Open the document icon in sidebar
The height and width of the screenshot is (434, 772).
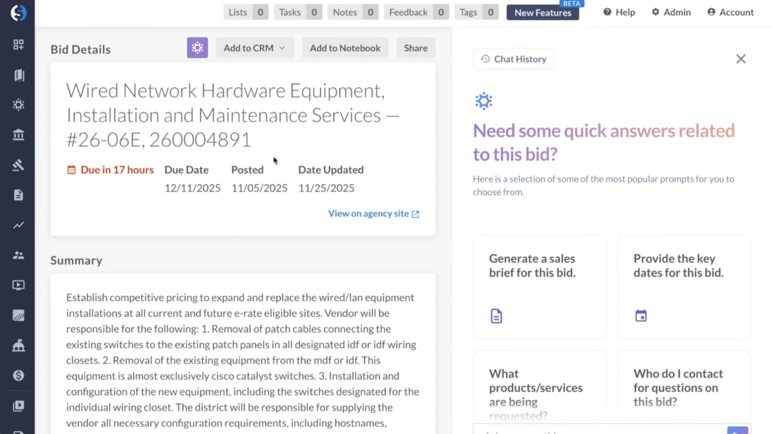(x=18, y=195)
